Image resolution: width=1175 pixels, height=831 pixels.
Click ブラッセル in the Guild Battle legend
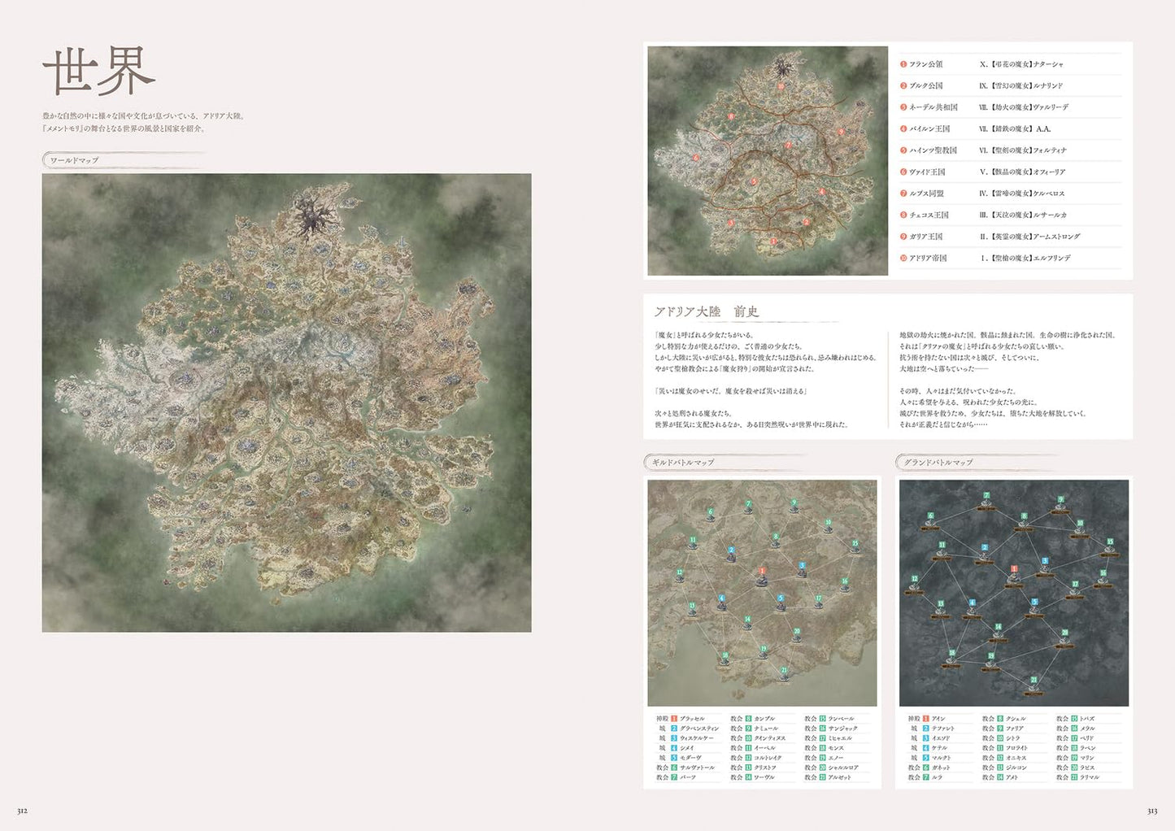click(691, 719)
